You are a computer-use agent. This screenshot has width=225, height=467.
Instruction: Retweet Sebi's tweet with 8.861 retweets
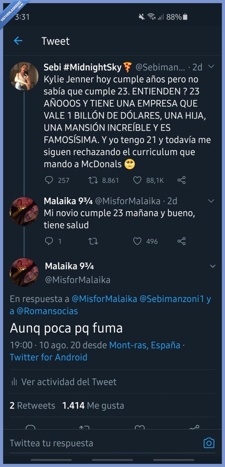93,180
